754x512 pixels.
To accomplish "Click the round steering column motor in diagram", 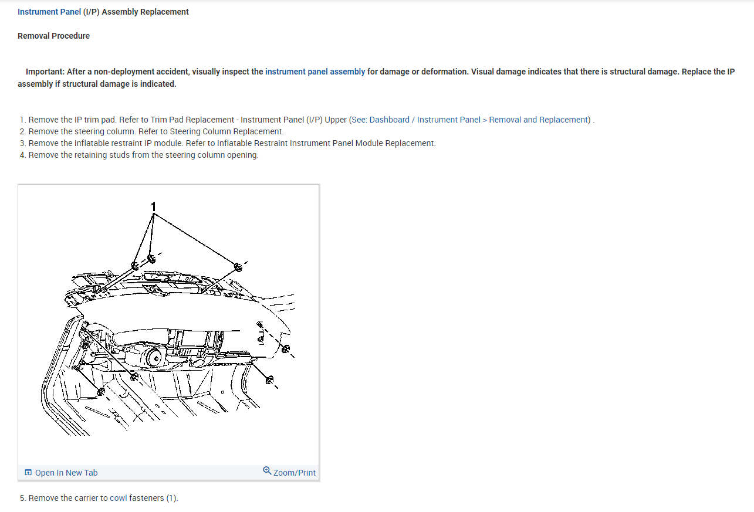I will pos(156,356).
